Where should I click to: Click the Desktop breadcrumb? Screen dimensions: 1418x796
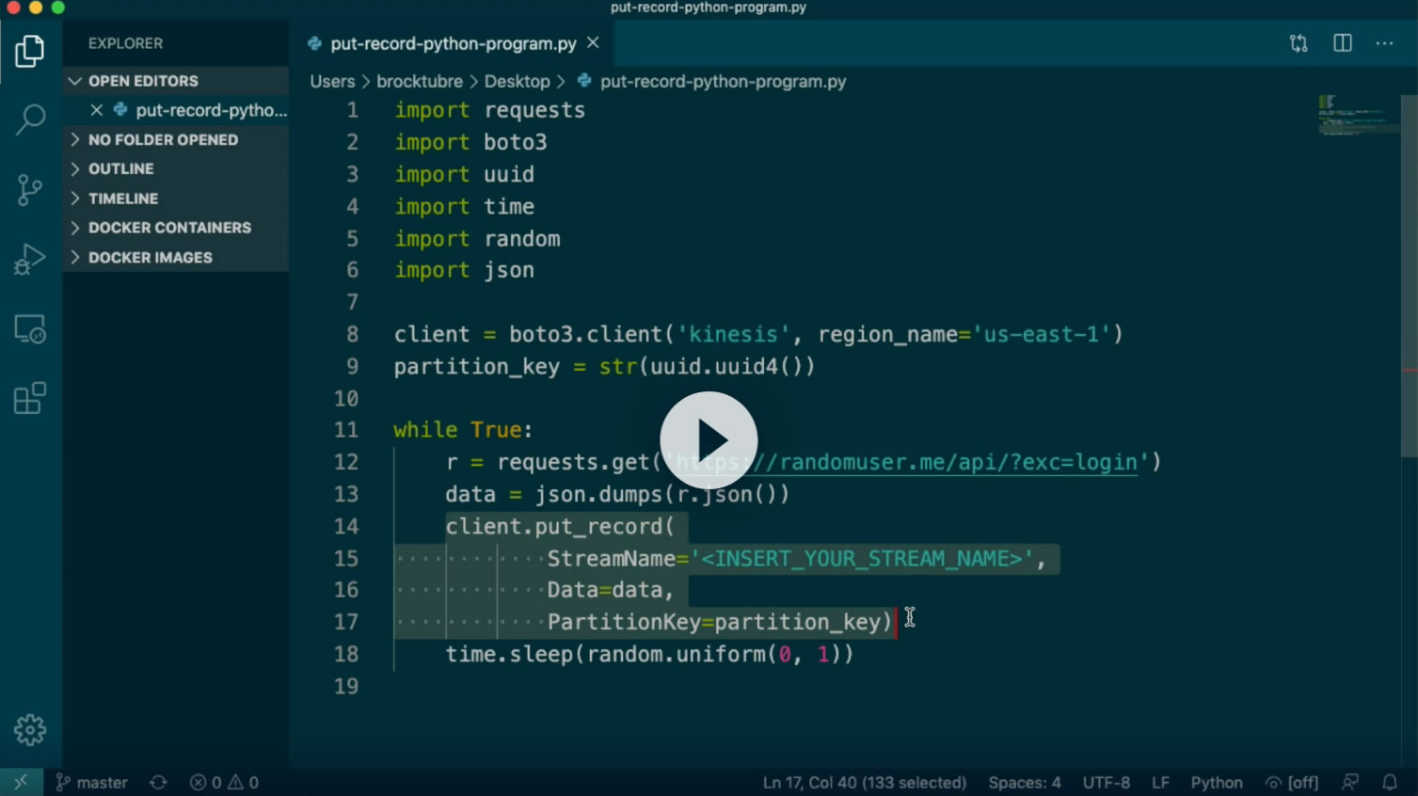(x=517, y=81)
